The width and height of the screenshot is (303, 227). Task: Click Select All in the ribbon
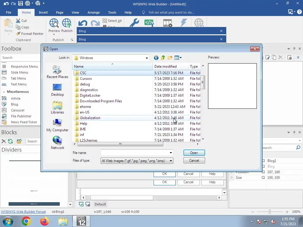112,21
